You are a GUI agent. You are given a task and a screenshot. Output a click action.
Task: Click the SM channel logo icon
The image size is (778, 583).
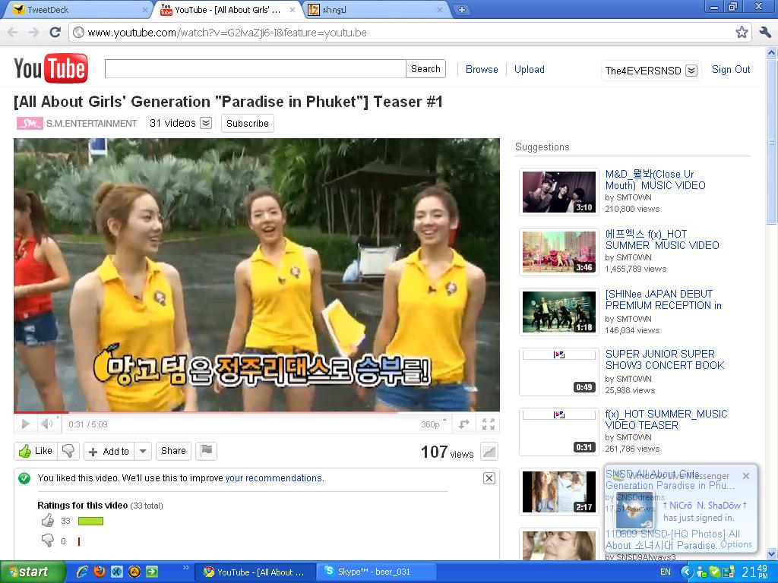[x=30, y=124]
